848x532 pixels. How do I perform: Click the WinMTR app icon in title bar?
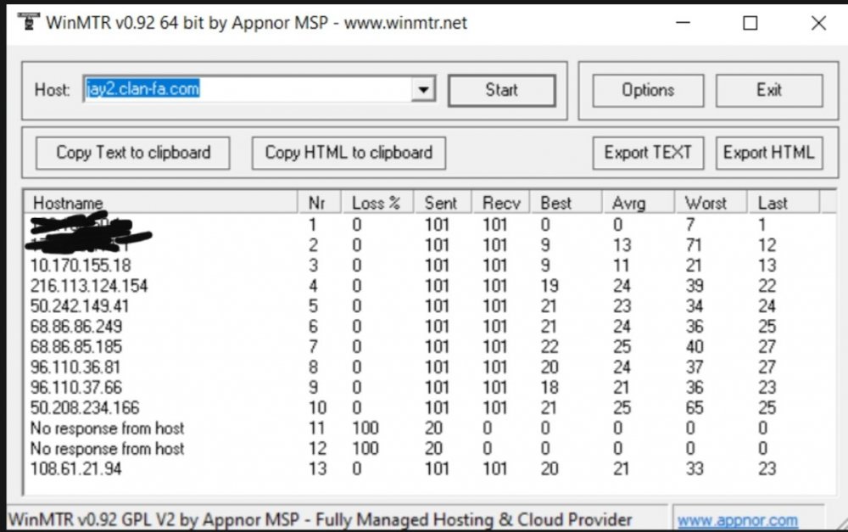(28, 22)
